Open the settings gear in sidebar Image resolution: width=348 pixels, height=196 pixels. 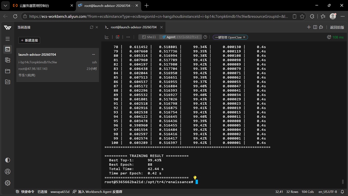coord(8,183)
